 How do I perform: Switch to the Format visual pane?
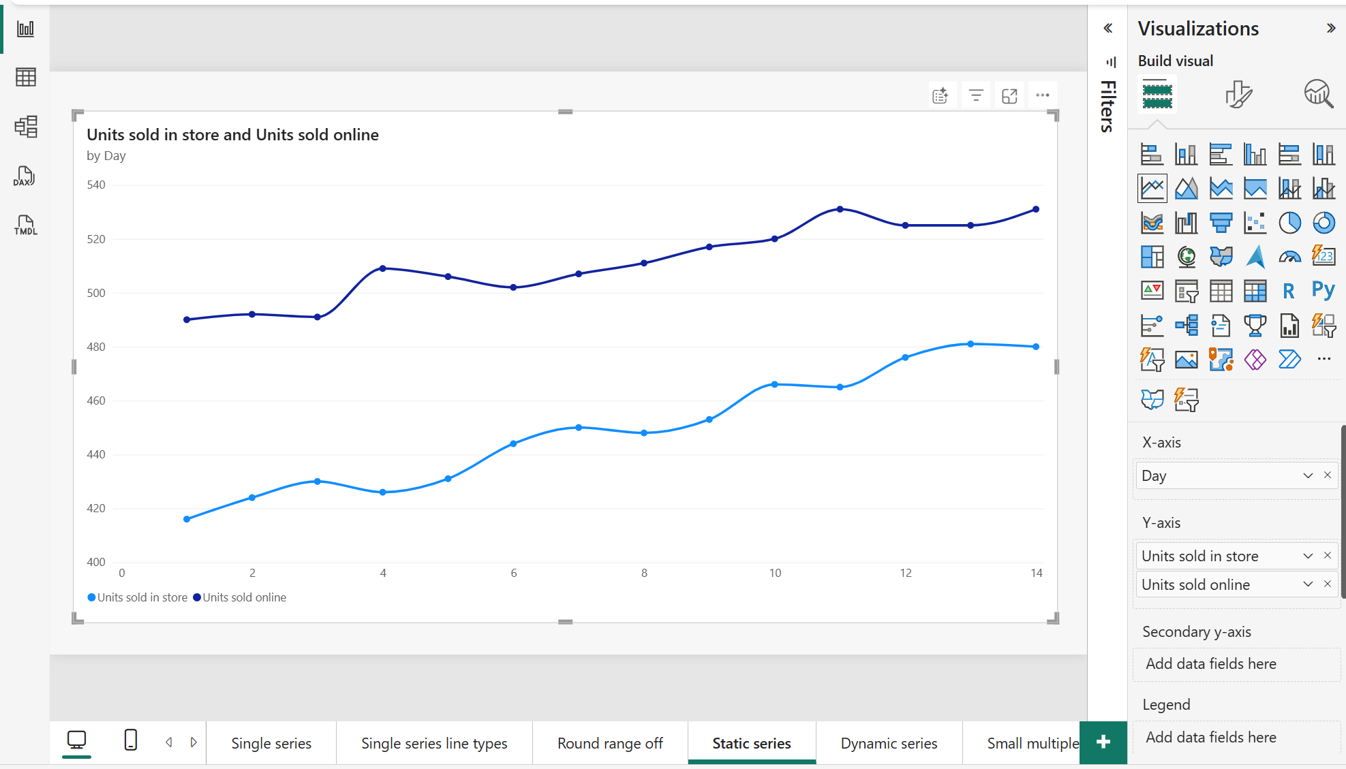[1238, 94]
